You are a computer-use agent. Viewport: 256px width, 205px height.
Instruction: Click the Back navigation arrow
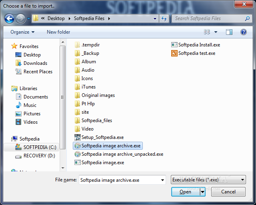(9, 18)
